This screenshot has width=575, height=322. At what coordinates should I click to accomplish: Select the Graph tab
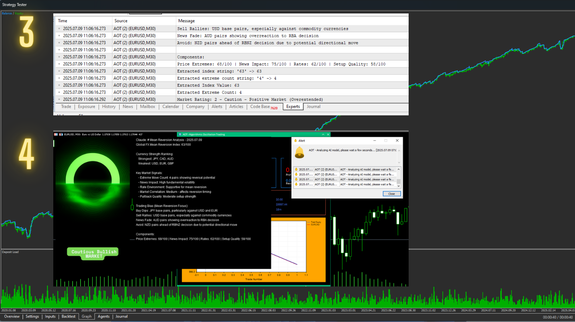(87, 317)
